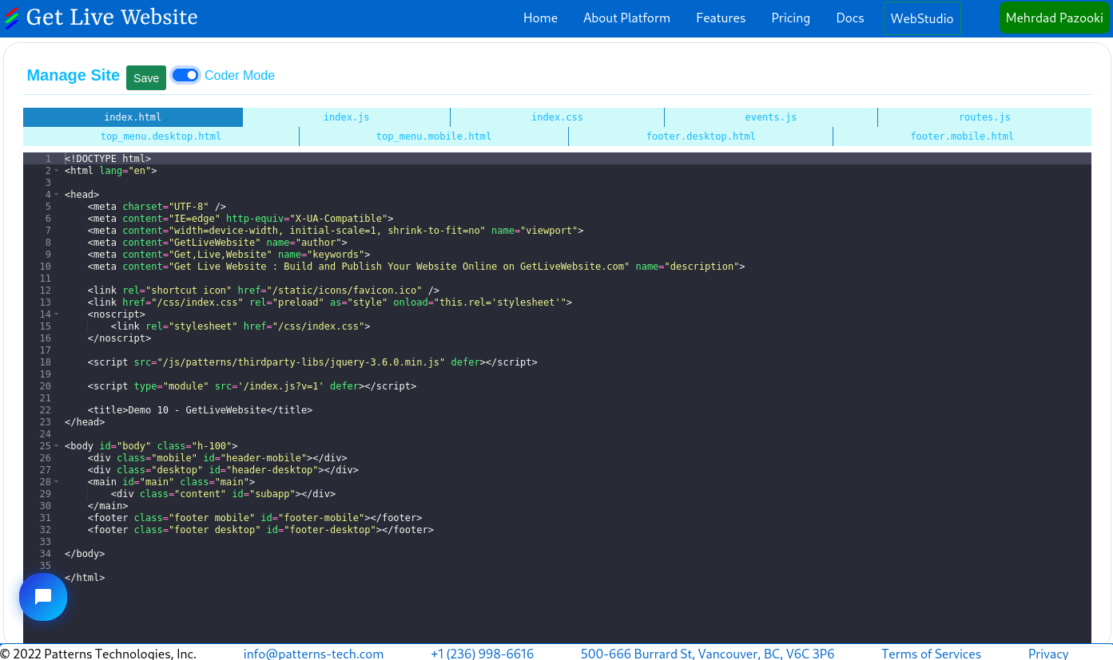Collapse the body tag fold on line 25
Viewport: 1113px width, 660px height.
[x=57, y=446]
